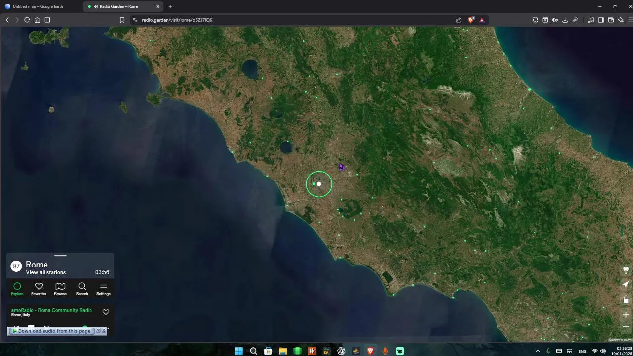The width and height of the screenshot is (633, 356).
Task: Share this page from the address bar
Action: click(x=458, y=20)
